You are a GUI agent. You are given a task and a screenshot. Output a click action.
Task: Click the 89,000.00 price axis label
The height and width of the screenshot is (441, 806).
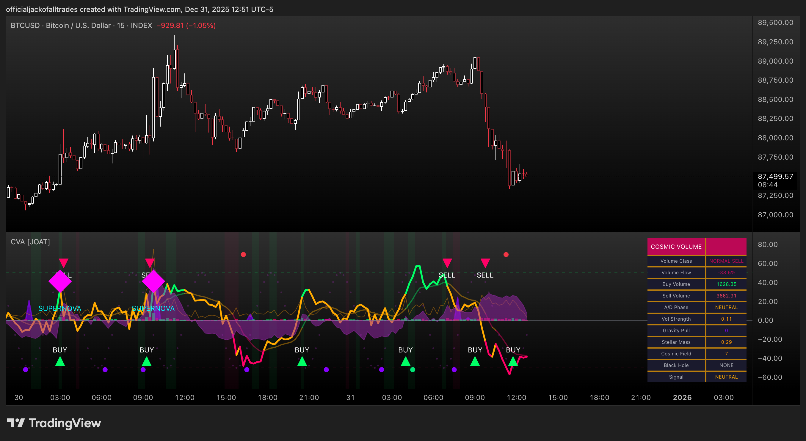tap(775, 61)
